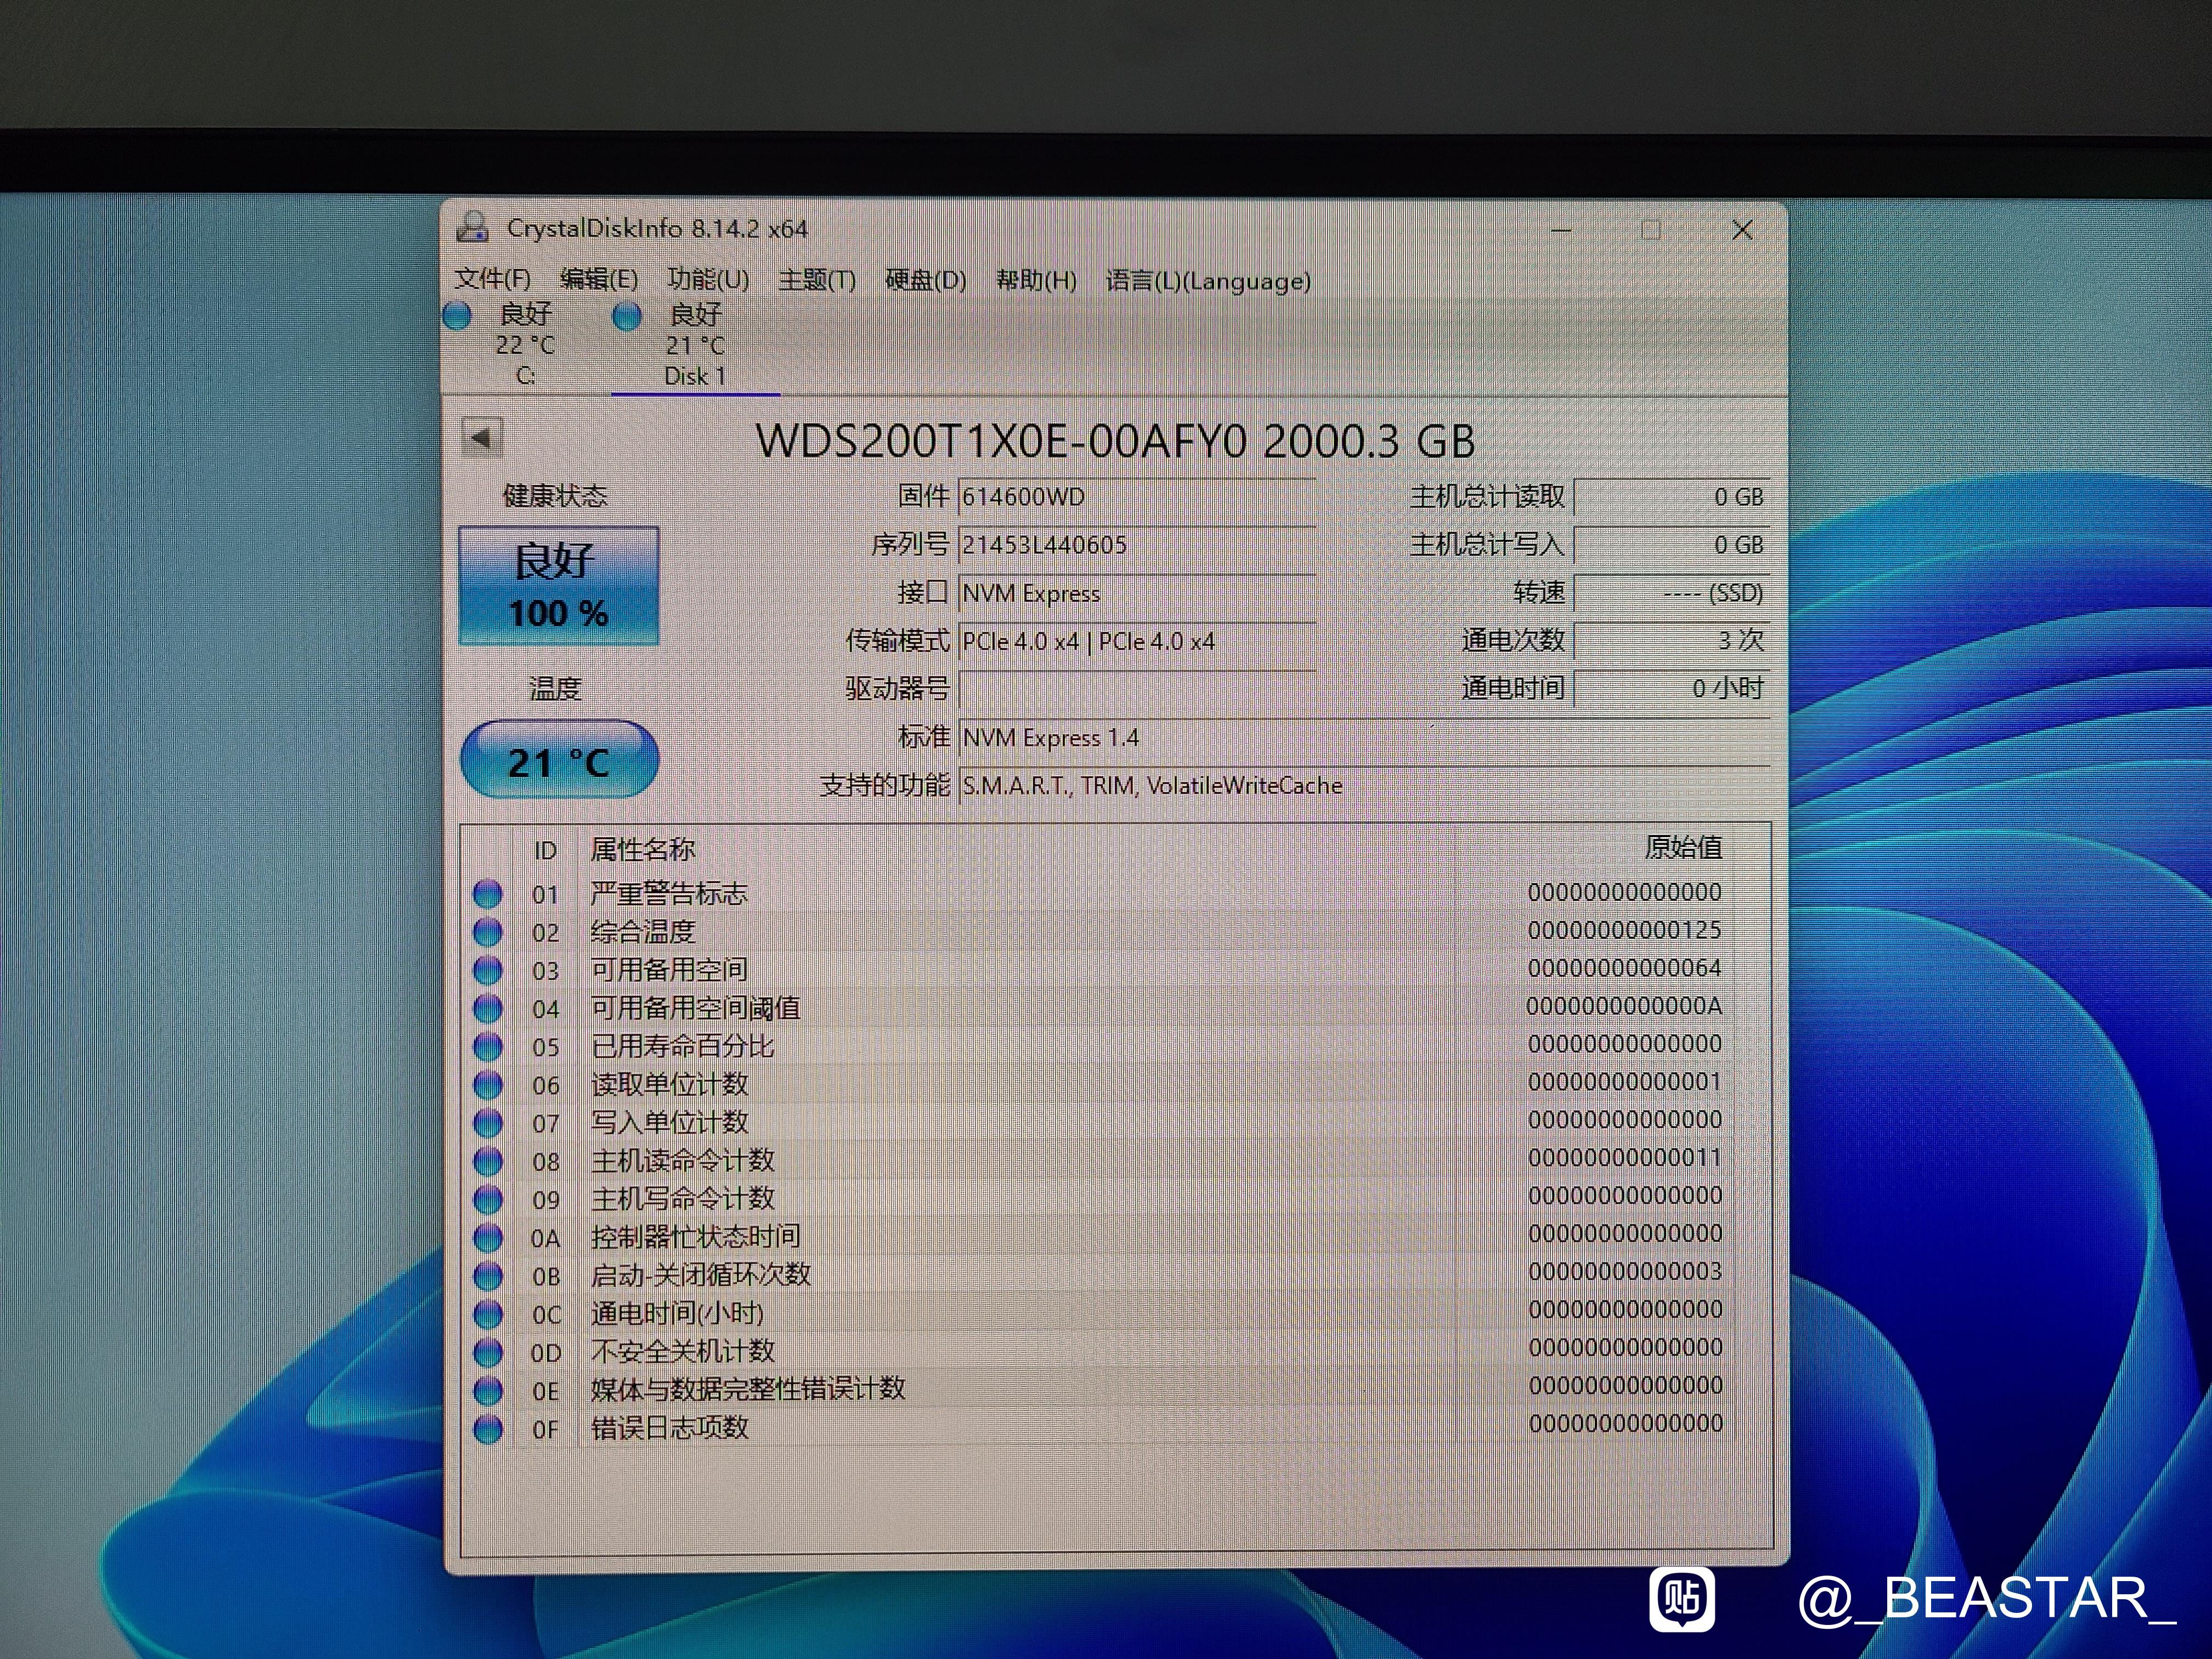Image resolution: width=2212 pixels, height=1659 pixels.
Task: Click the raw value 0000000000000A
Action: 1624,1006
